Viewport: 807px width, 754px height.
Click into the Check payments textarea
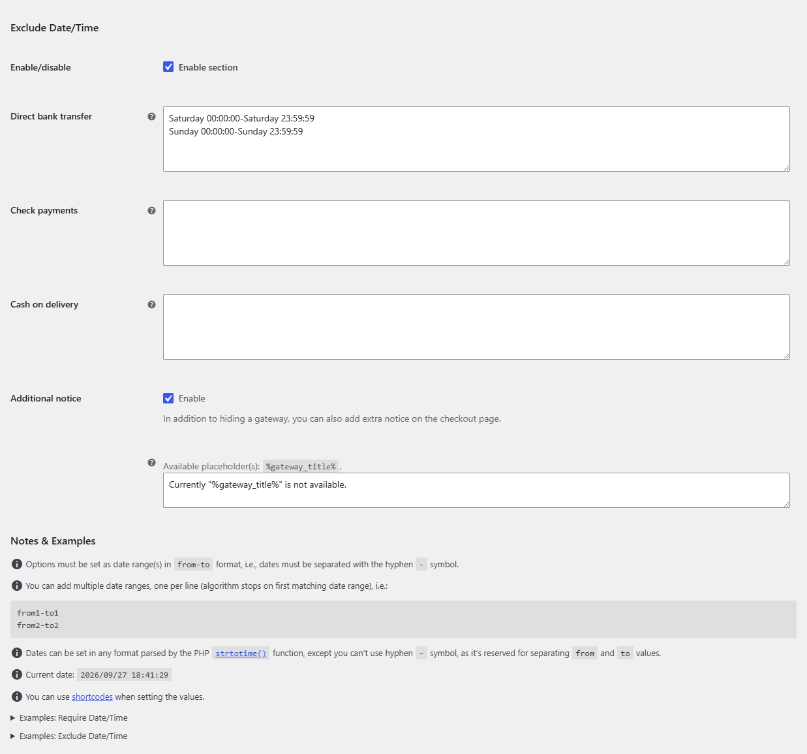pos(476,233)
